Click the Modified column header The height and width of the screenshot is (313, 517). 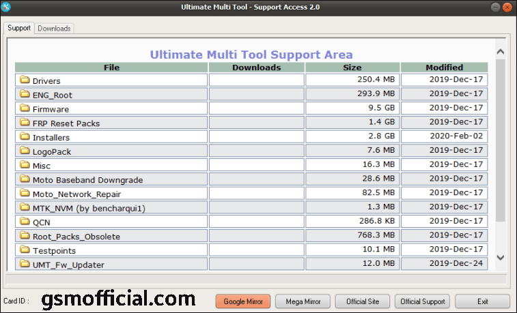point(445,68)
